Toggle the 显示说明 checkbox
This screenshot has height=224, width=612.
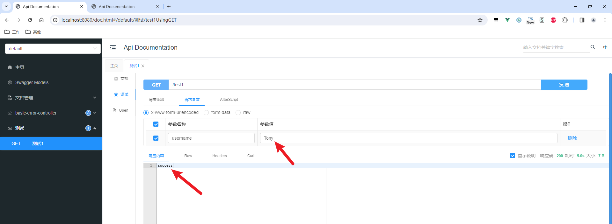click(513, 156)
